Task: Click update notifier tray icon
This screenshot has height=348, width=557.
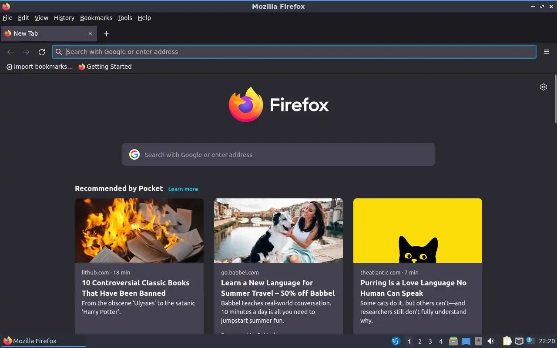Action: pos(530,341)
